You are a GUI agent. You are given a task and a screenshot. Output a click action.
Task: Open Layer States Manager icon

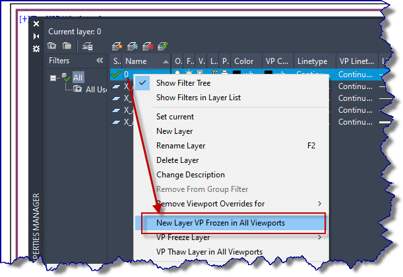click(87, 46)
